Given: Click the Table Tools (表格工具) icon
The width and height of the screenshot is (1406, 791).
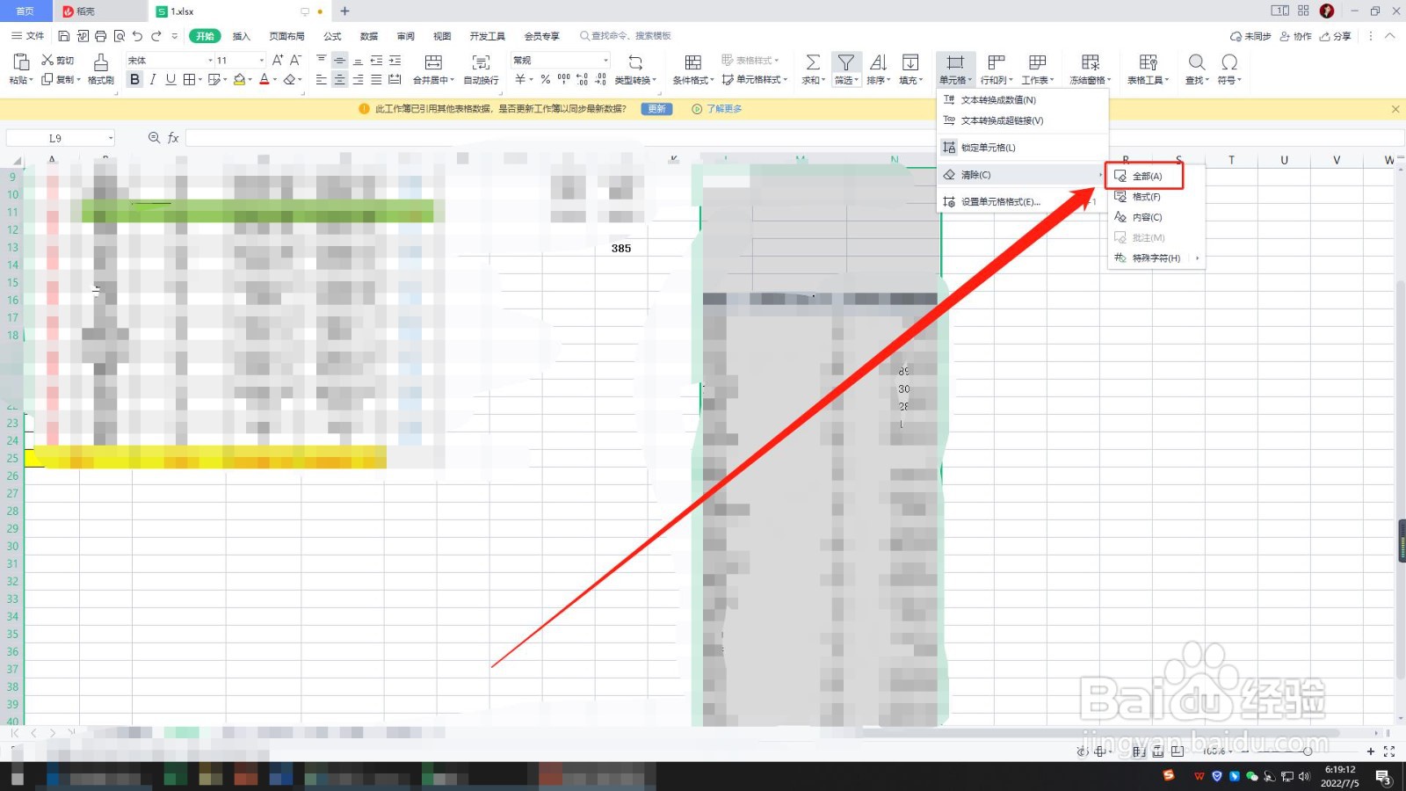Looking at the screenshot, I should coord(1149,62).
